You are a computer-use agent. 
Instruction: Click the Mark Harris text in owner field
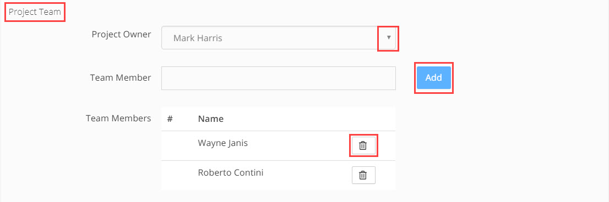pyautogui.click(x=198, y=38)
